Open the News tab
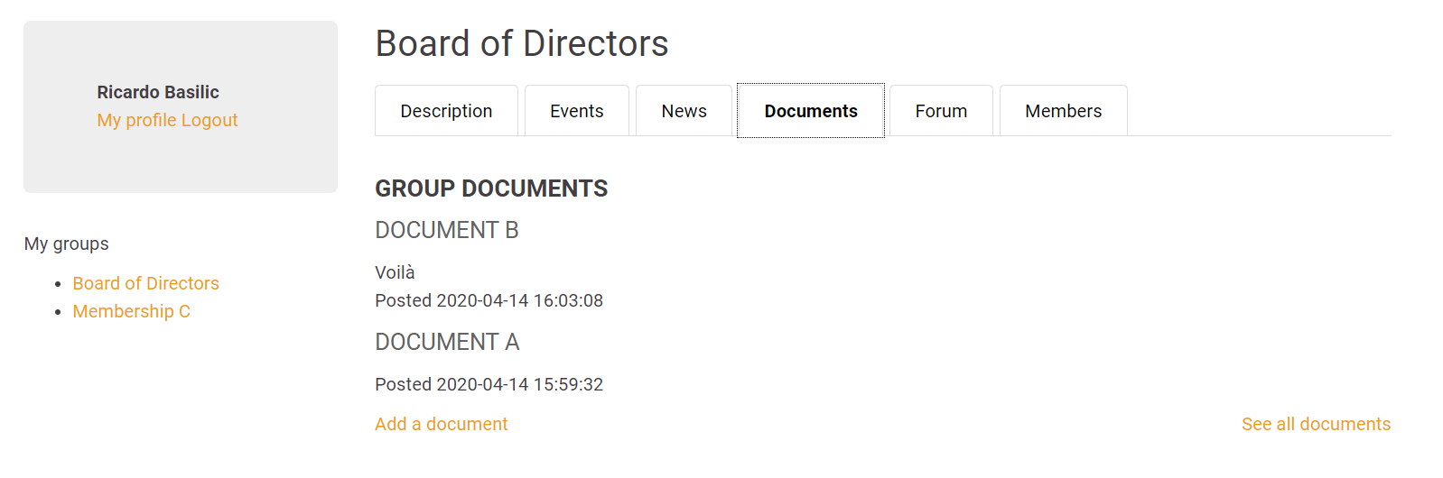Screen dimensions: 1443x478 click(x=684, y=111)
